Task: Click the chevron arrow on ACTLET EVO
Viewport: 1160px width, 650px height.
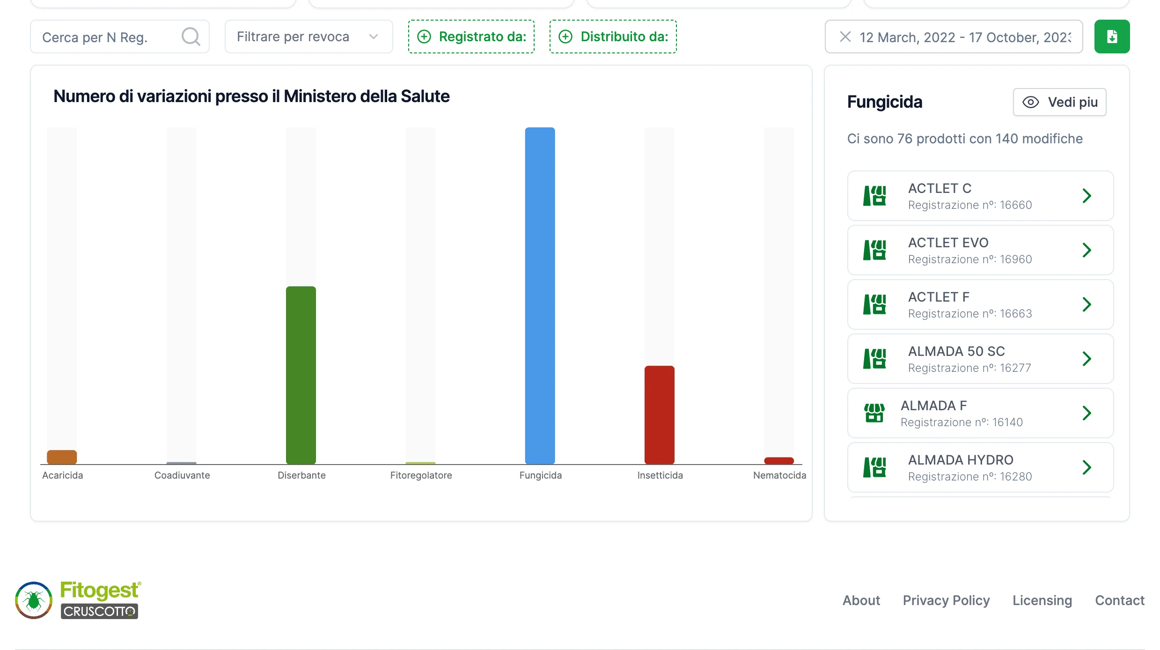Action: [1087, 250]
